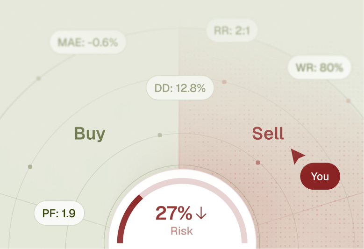The width and height of the screenshot is (364, 249).
Task: Click the red cursor arrow pointer icon
Action: coord(297,156)
